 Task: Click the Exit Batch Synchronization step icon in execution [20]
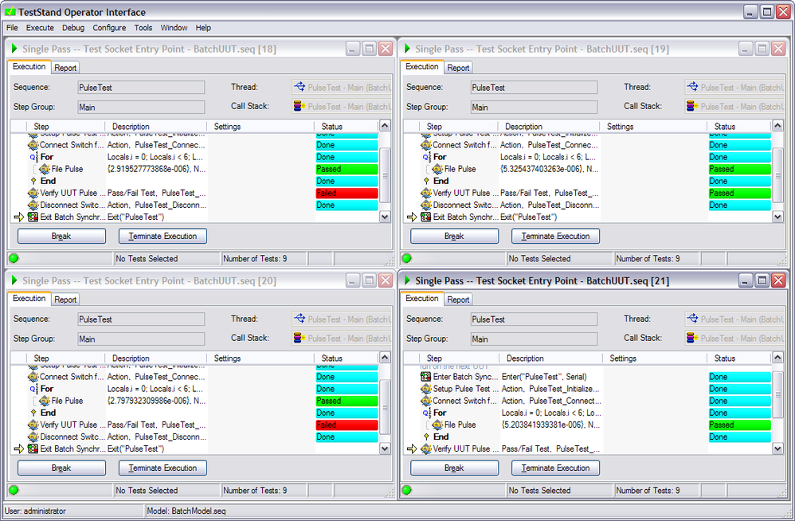point(33,449)
